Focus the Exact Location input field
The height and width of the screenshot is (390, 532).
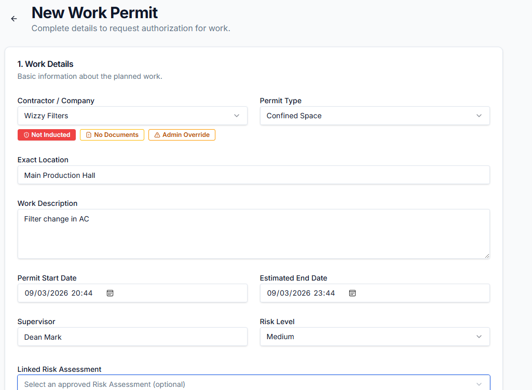click(x=253, y=175)
